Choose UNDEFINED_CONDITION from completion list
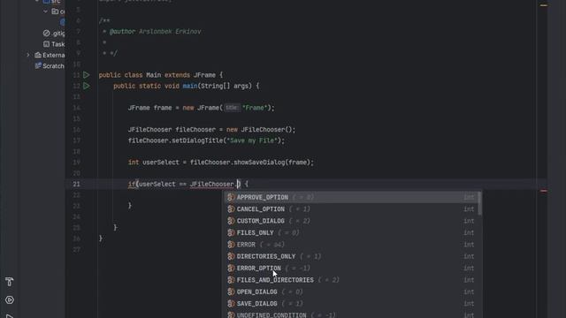The width and height of the screenshot is (566, 318). [352, 314]
